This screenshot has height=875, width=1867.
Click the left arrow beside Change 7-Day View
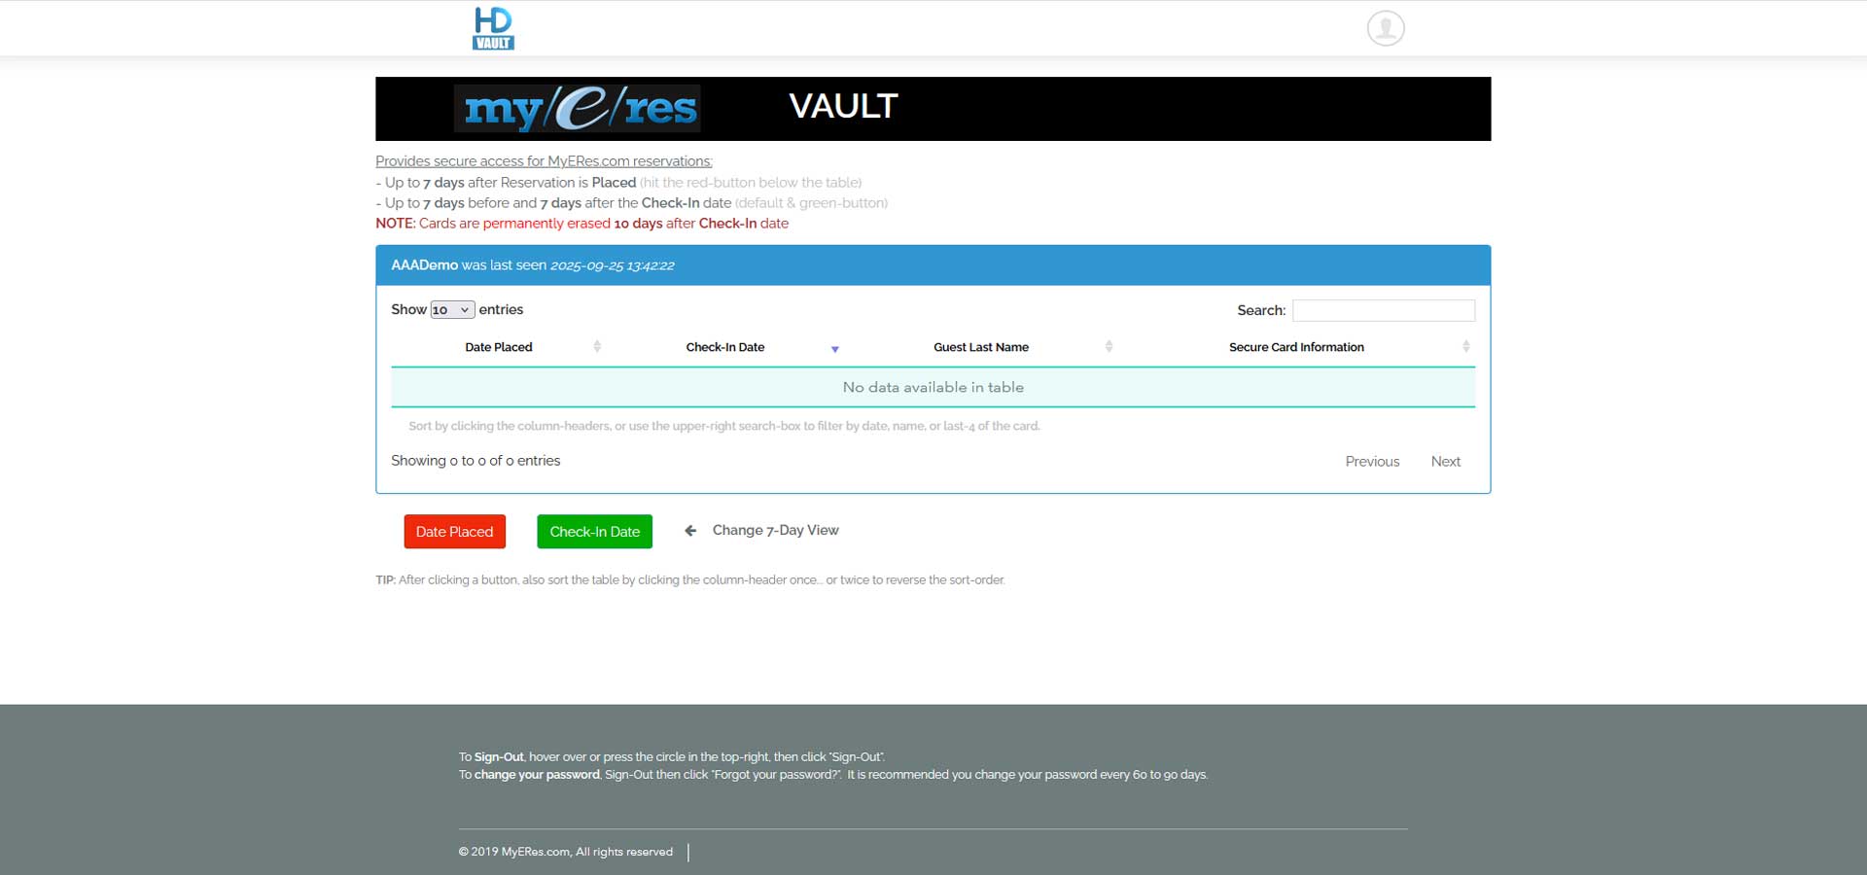(x=690, y=531)
